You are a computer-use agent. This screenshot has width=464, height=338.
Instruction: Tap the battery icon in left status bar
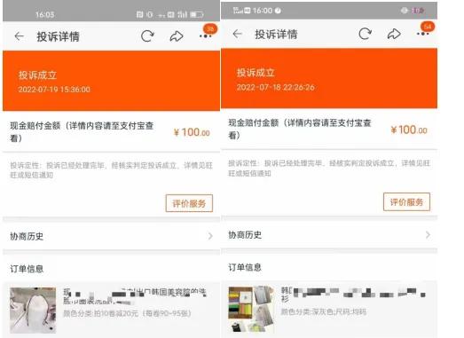(196, 14)
